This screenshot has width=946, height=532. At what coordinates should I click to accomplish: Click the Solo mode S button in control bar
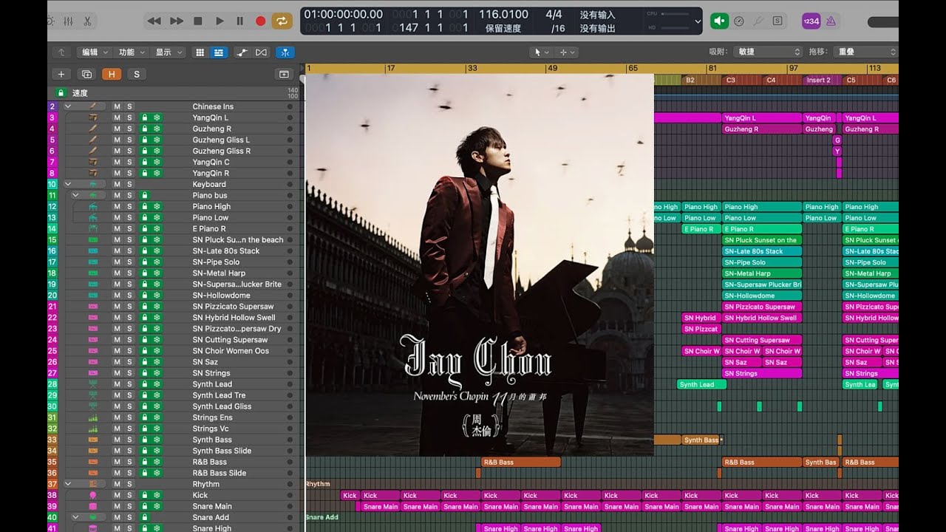[777, 21]
